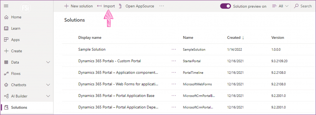Open toolbar overflow ellipsis menu
This screenshot has height=115, width=316.
[162, 6]
